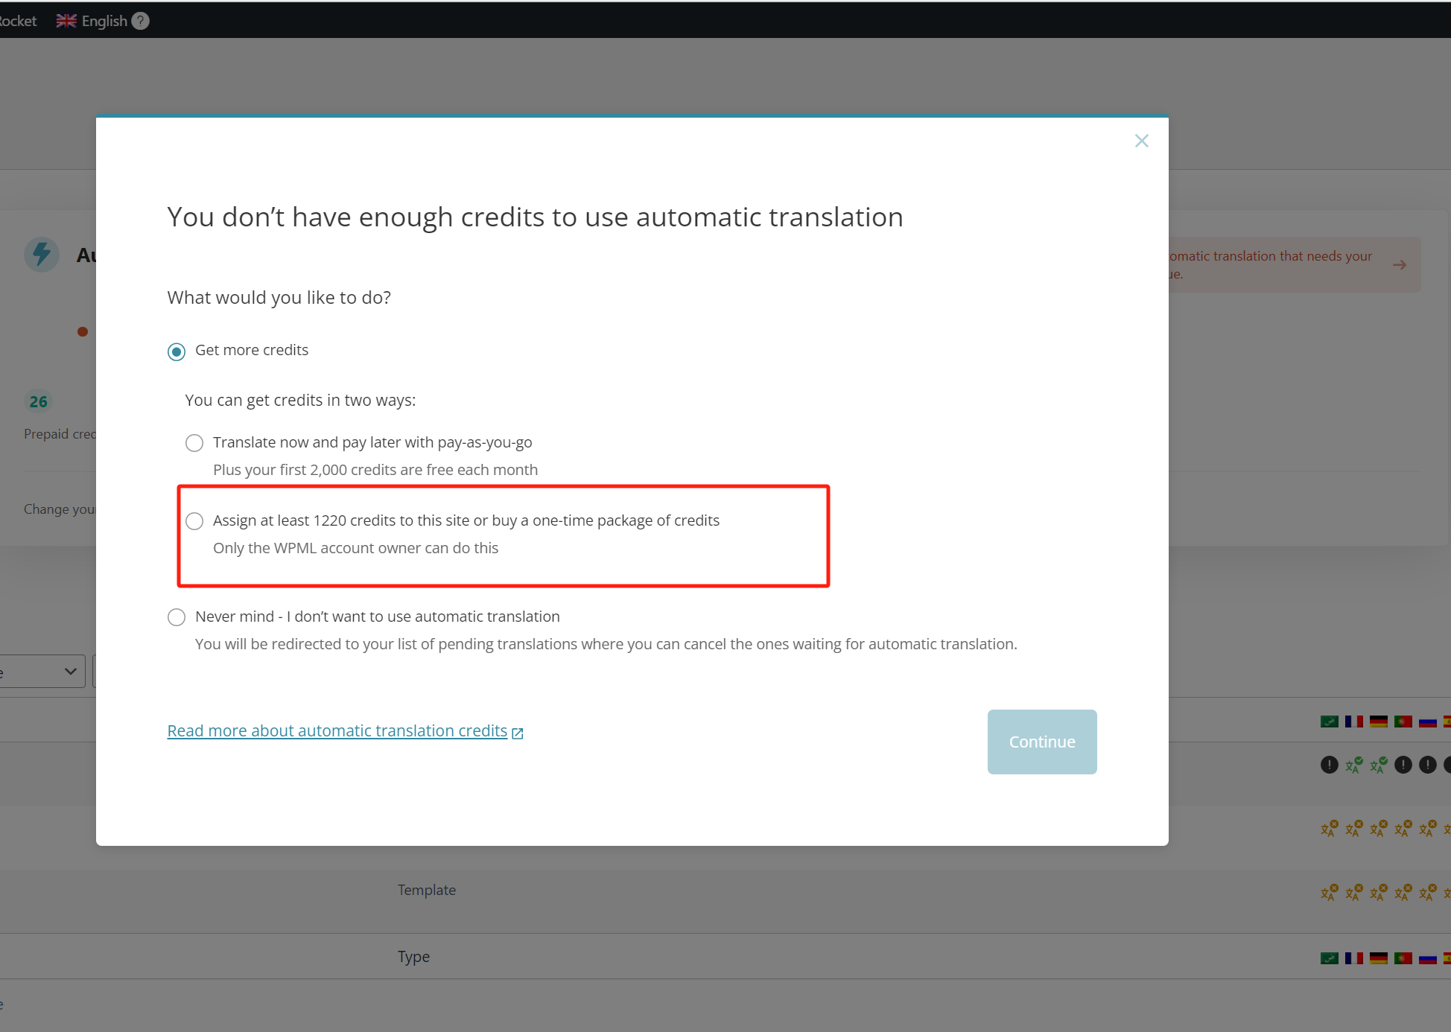The width and height of the screenshot is (1451, 1032).
Task: Click the German flag in the top header row
Action: (1379, 721)
